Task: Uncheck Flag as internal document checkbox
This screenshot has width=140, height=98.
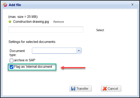Action: point(11,67)
